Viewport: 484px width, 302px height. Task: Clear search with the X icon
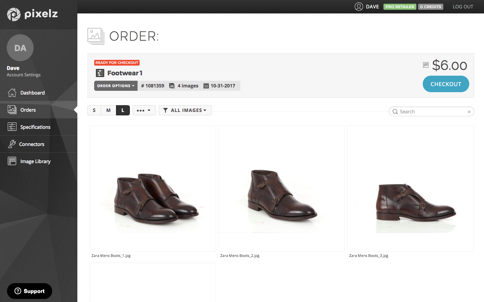[469, 112]
